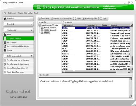Screen dimensions: 136x106
Task: Select message 'Hopihécske száll az ég'
Action: 96,43
